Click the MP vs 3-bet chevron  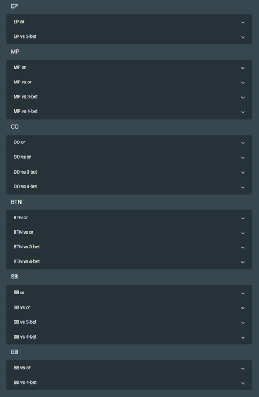[x=243, y=98]
